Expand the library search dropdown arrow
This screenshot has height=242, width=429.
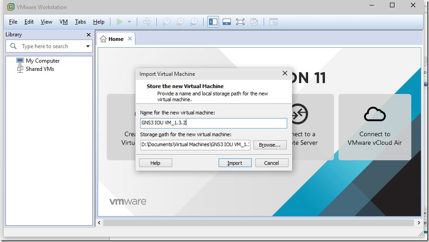click(88, 46)
